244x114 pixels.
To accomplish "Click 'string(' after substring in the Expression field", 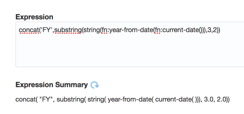I will coord(91,30).
